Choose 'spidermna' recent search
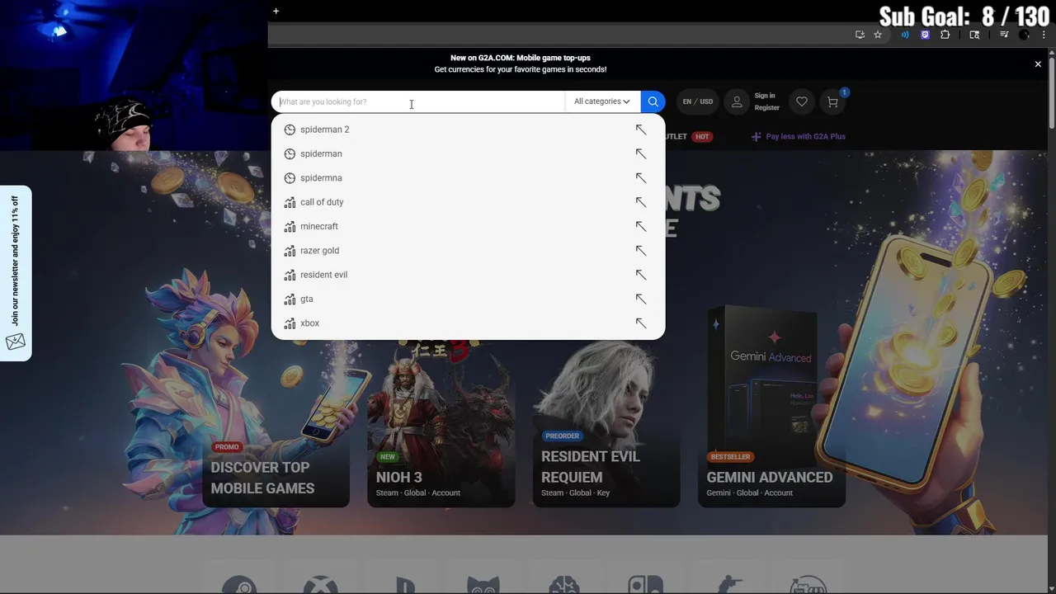This screenshot has height=594, width=1056. pos(321,178)
